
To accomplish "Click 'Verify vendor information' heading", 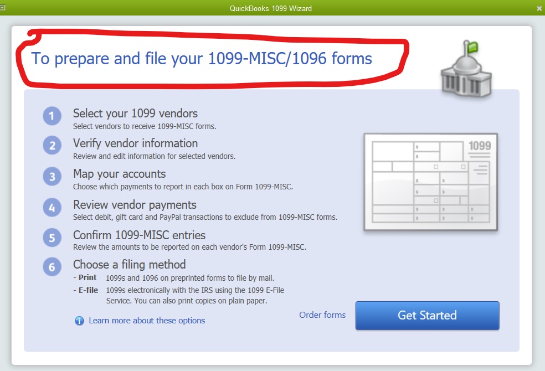I will [x=135, y=143].
